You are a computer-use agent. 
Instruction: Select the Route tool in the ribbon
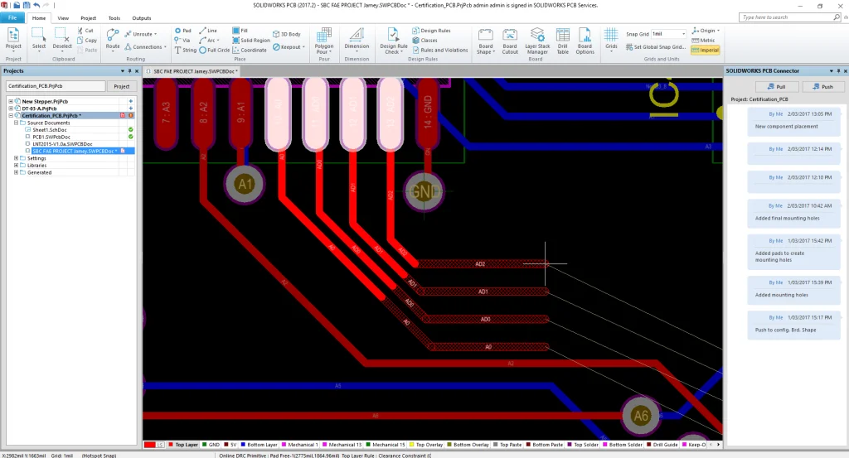[x=112, y=38]
